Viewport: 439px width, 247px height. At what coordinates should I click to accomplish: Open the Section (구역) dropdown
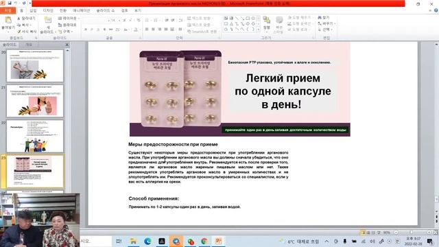point(66,32)
